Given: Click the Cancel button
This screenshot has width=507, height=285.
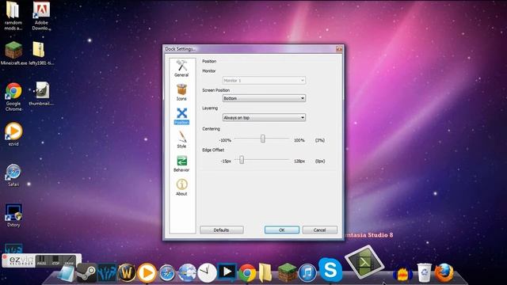Looking at the screenshot, I should pos(319,230).
